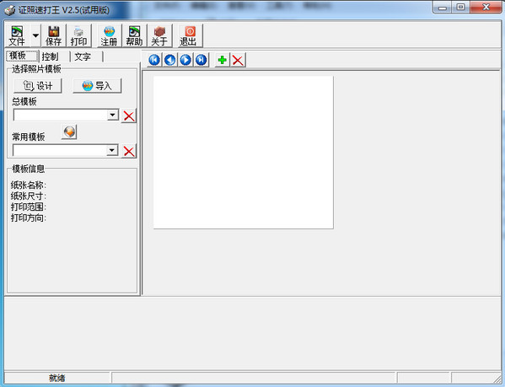Viewport: 505px width, 387px height.
Task: Click the blank white preview canvas
Action: 243,153
